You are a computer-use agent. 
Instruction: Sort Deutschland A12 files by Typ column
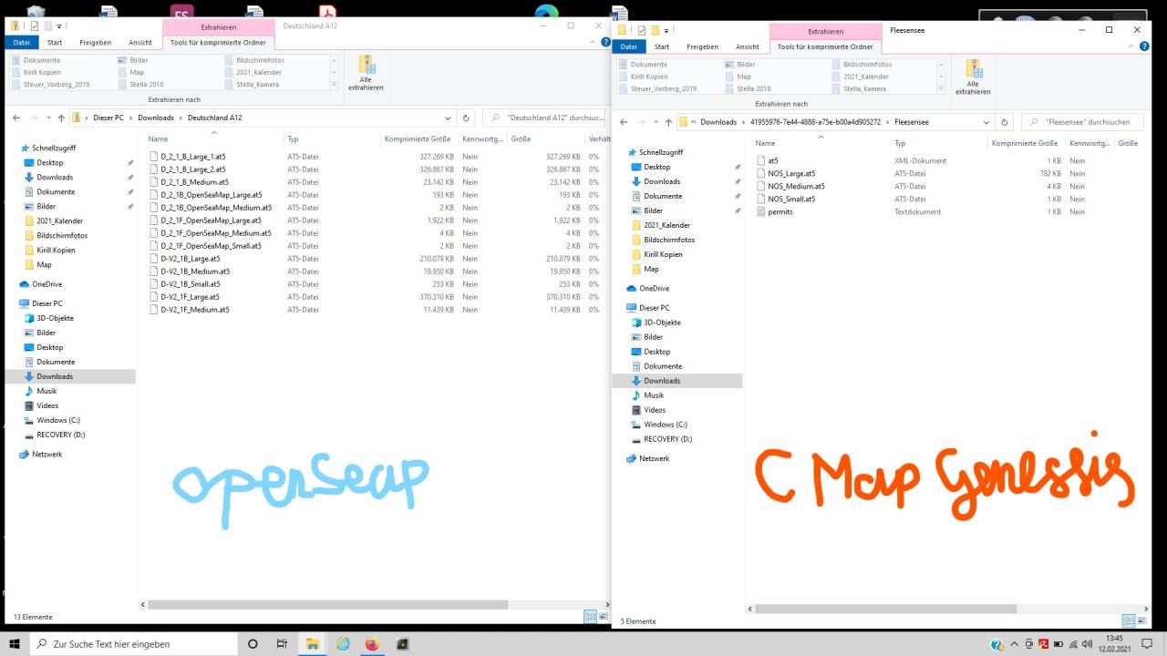coord(293,138)
